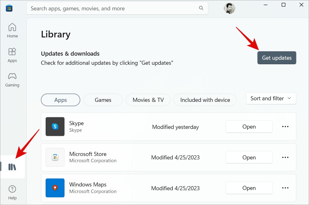Open more options for Microsoft Store

click(285, 157)
